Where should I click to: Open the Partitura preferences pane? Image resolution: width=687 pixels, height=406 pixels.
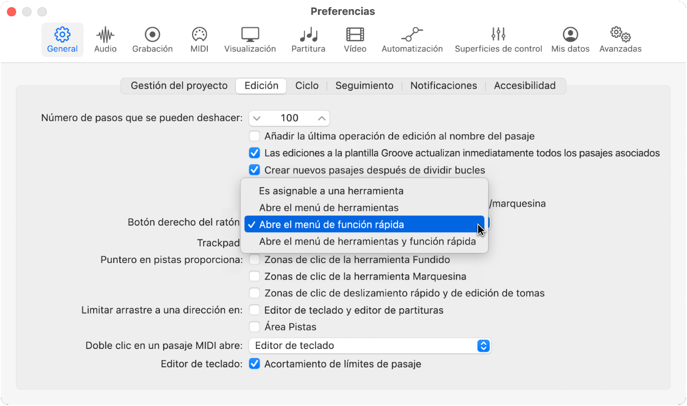pyautogui.click(x=308, y=40)
